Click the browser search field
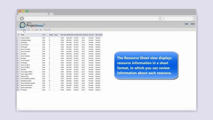Viewport: 213px width, 120px height. [177, 19]
